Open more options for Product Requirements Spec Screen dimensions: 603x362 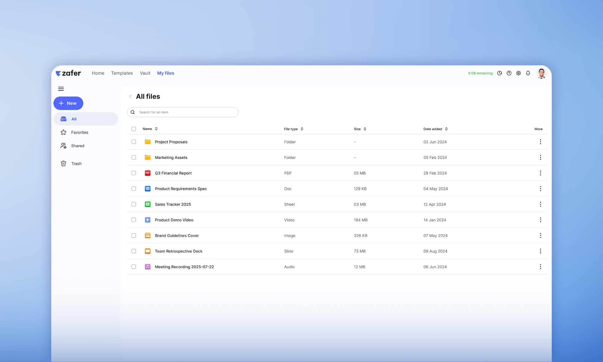[x=540, y=189]
